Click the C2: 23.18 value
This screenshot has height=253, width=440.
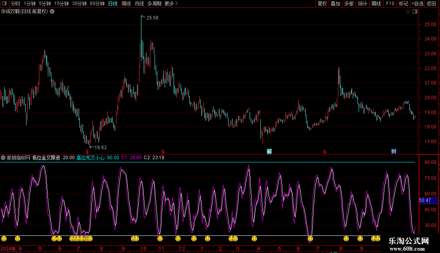pyautogui.click(x=154, y=158)
